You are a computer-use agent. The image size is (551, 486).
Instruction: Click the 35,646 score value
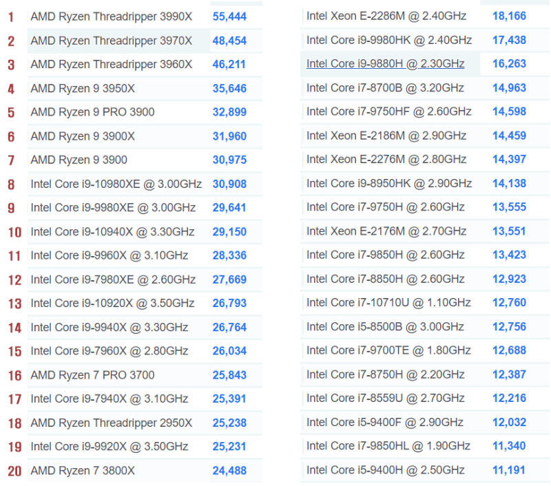pyautogui.click(x=229, y=89)
